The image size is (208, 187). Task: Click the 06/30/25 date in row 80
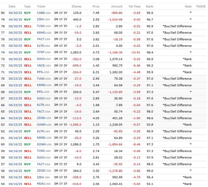coord(16,13)
